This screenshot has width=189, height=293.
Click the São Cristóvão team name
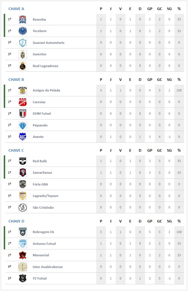click(43, 207)
